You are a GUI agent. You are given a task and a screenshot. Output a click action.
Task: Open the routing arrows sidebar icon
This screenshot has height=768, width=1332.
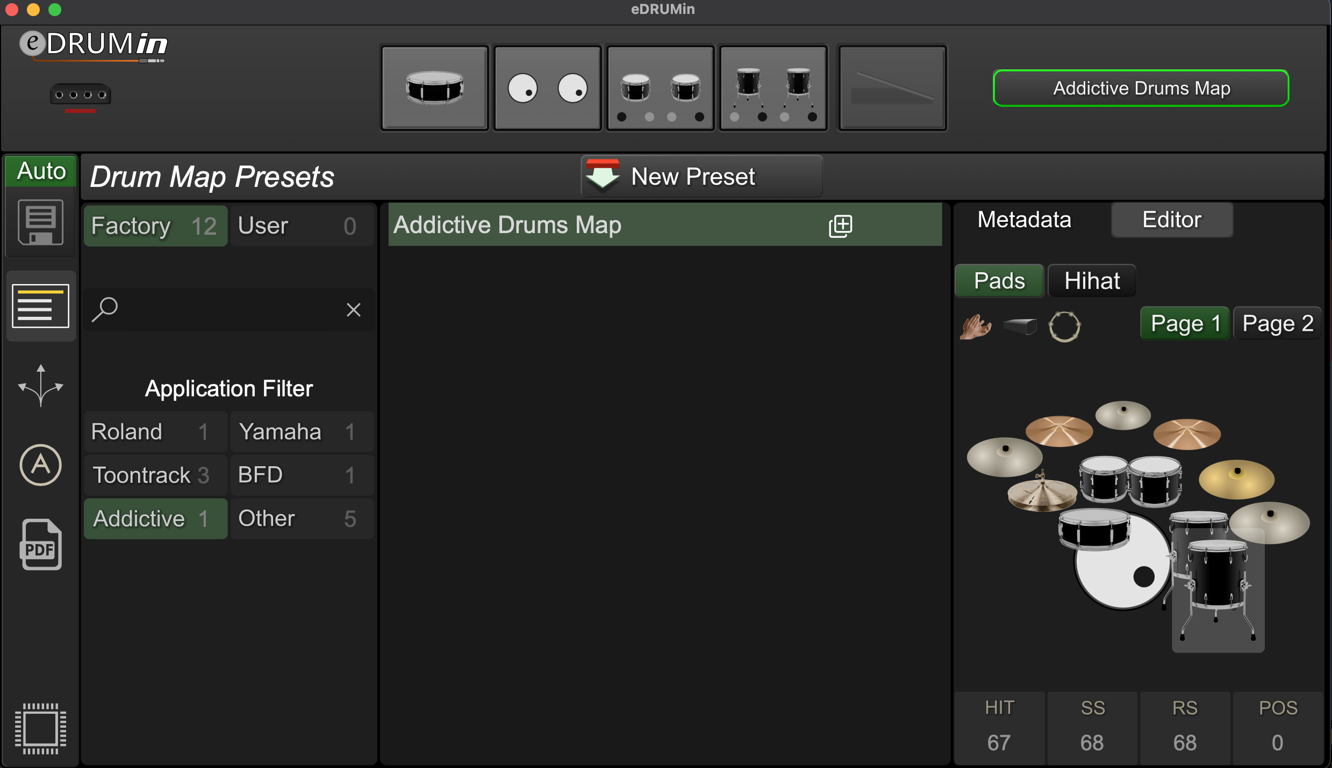[x=40, y=385]
